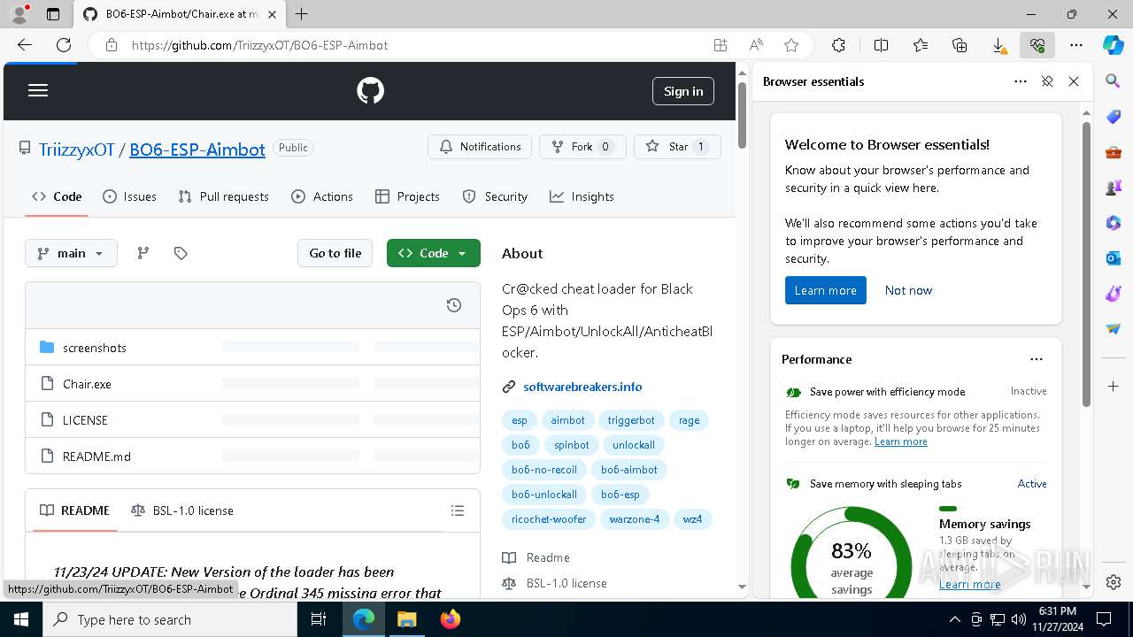Open Performance card more options
This screenshot has width=1133, height=637.
click(1037, 359)
